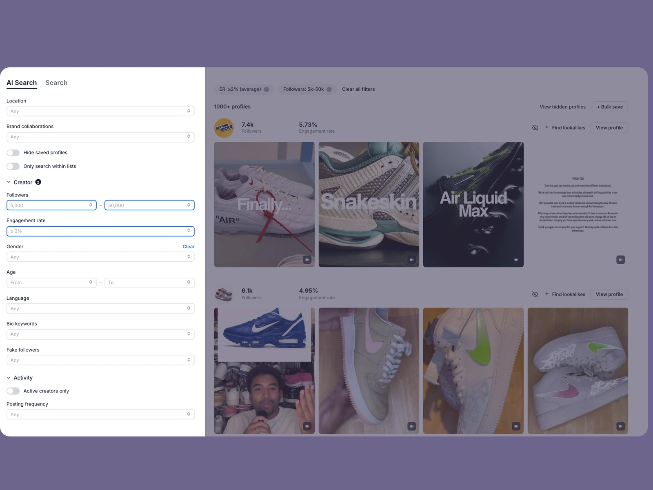Viewport: 653px width, 490px height.
Task: Click video icon on THANK YOU post
Action: 620,260
